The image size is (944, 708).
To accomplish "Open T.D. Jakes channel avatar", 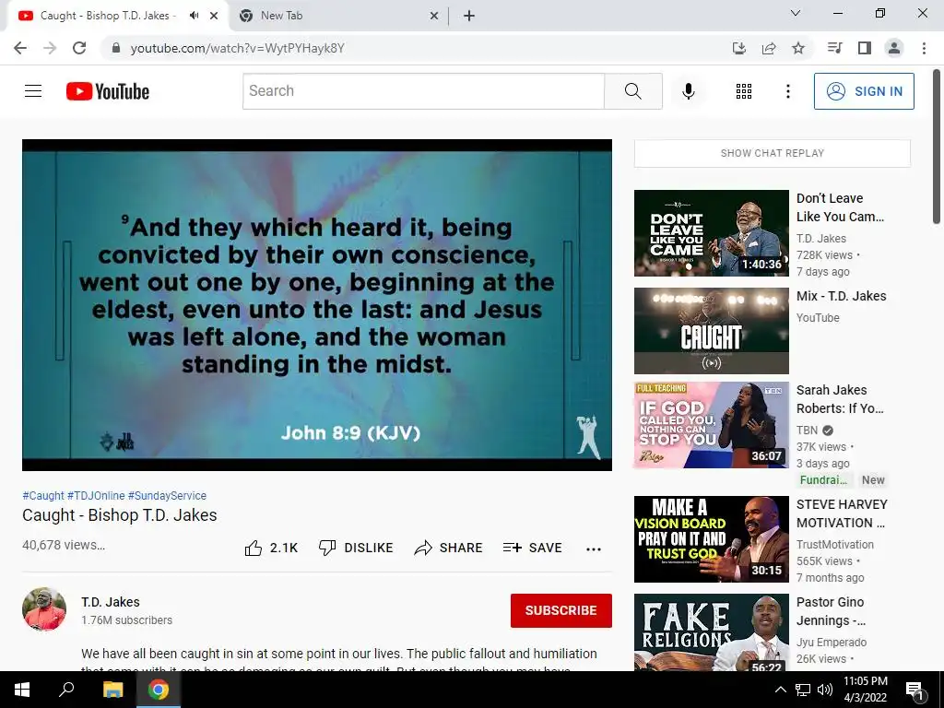I will tap(44, 609).
